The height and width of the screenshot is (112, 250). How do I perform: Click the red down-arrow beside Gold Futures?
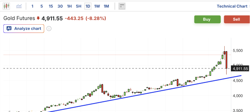click(38, 18)
